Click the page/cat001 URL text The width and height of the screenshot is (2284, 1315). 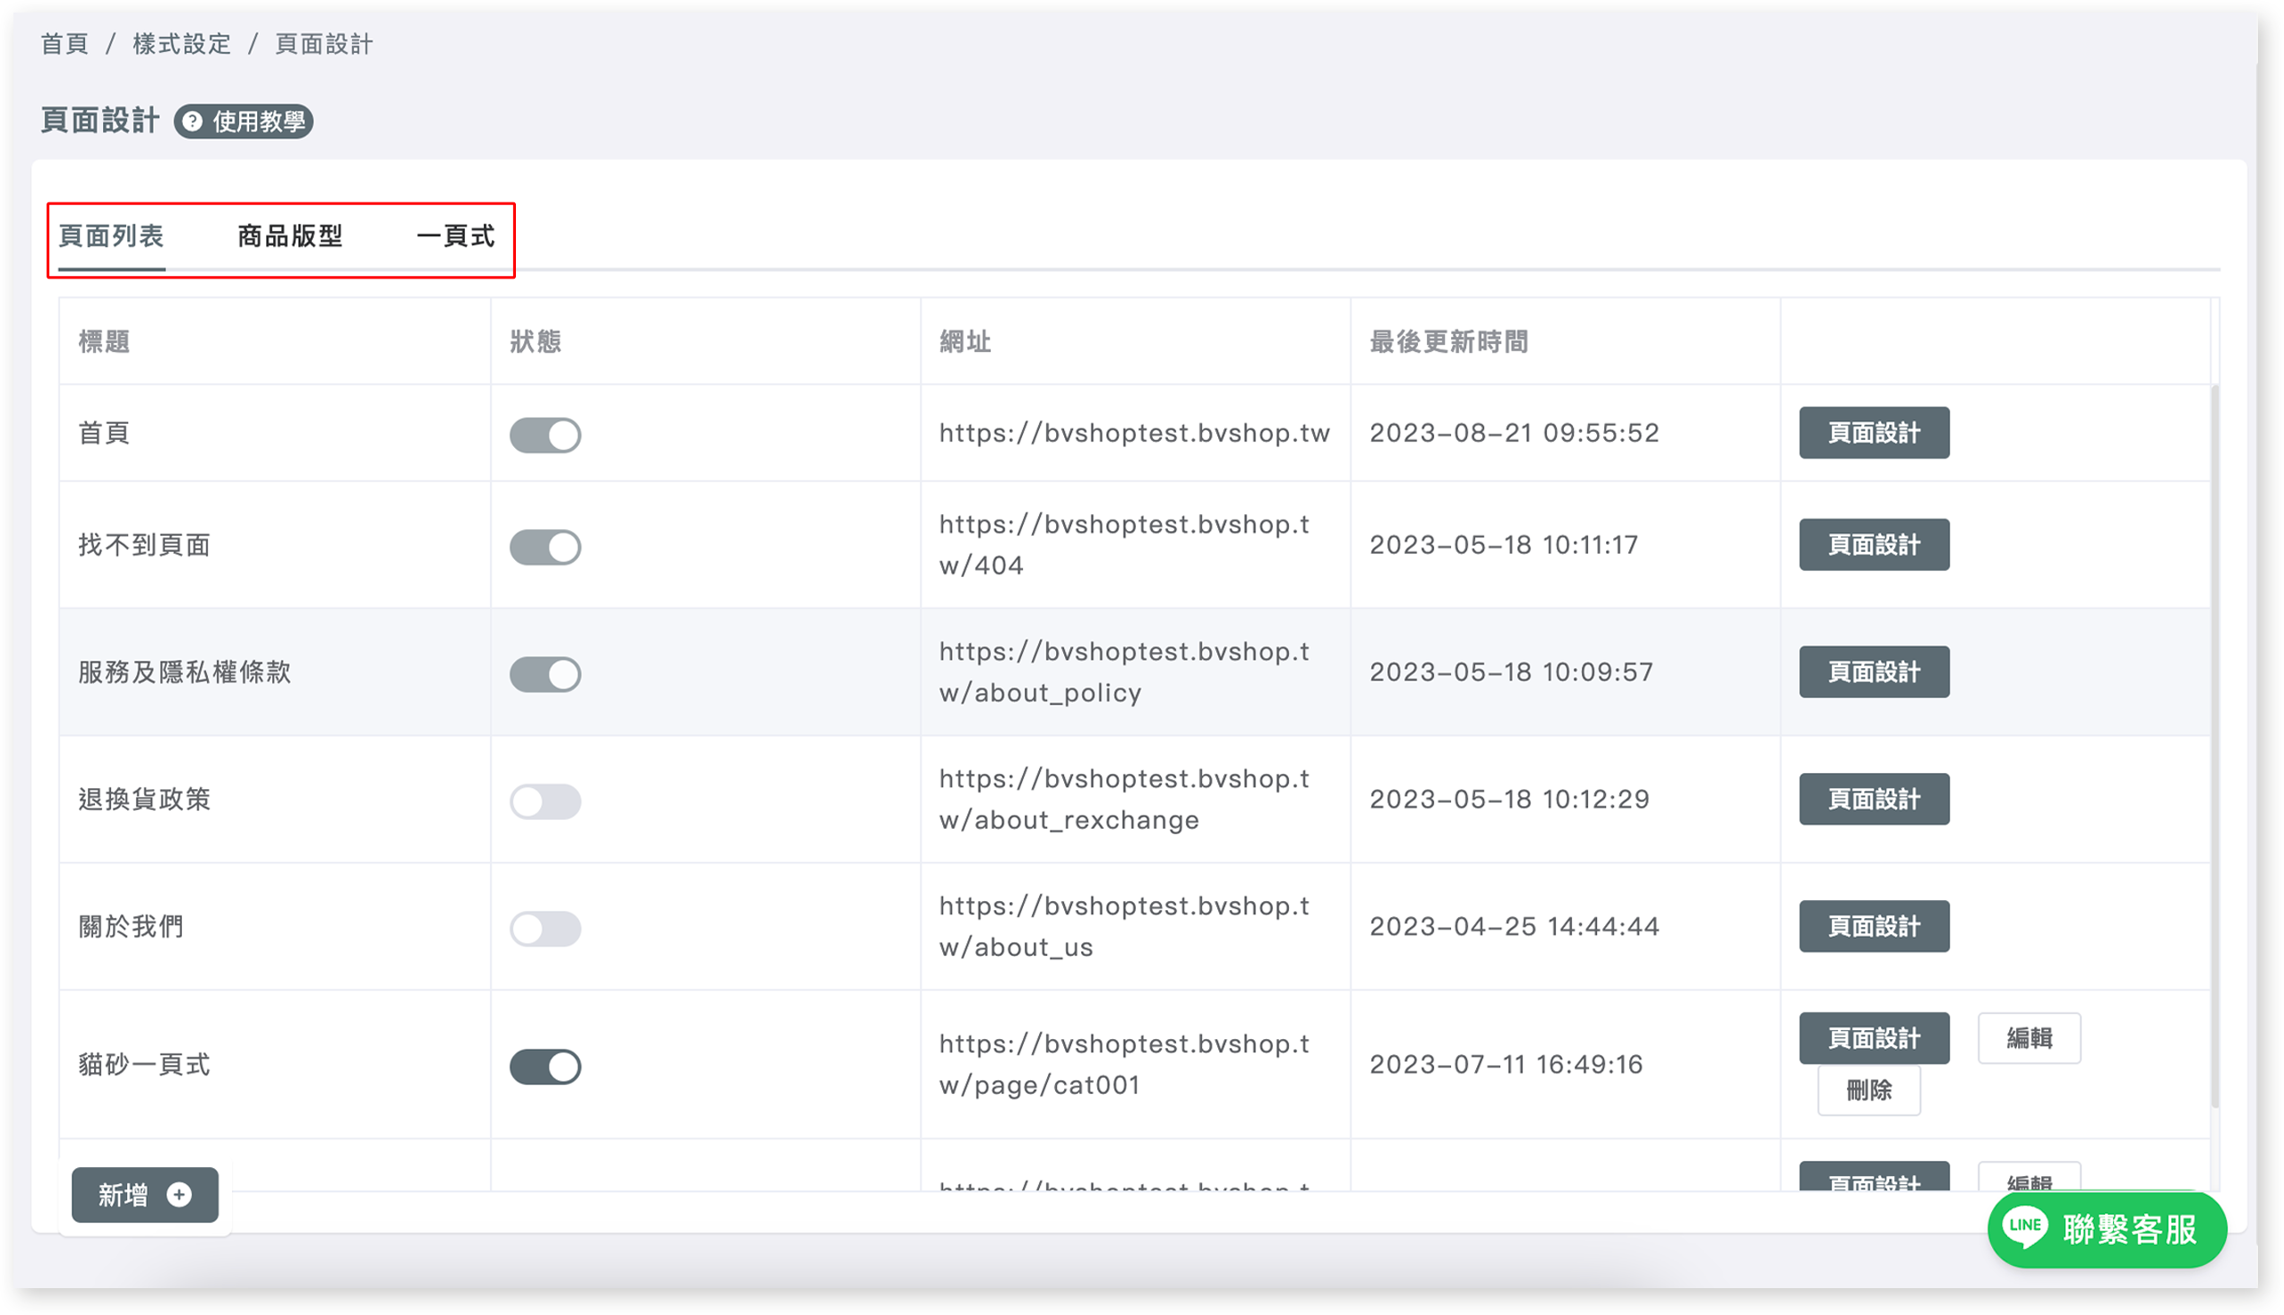pos(1124,1065)
